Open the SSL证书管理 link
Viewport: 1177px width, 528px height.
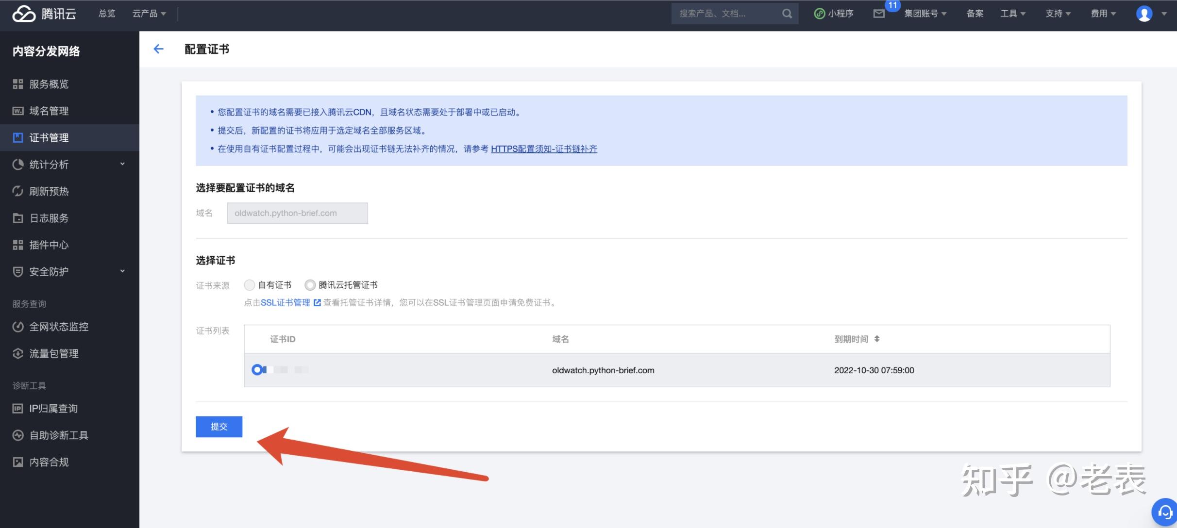286,303
